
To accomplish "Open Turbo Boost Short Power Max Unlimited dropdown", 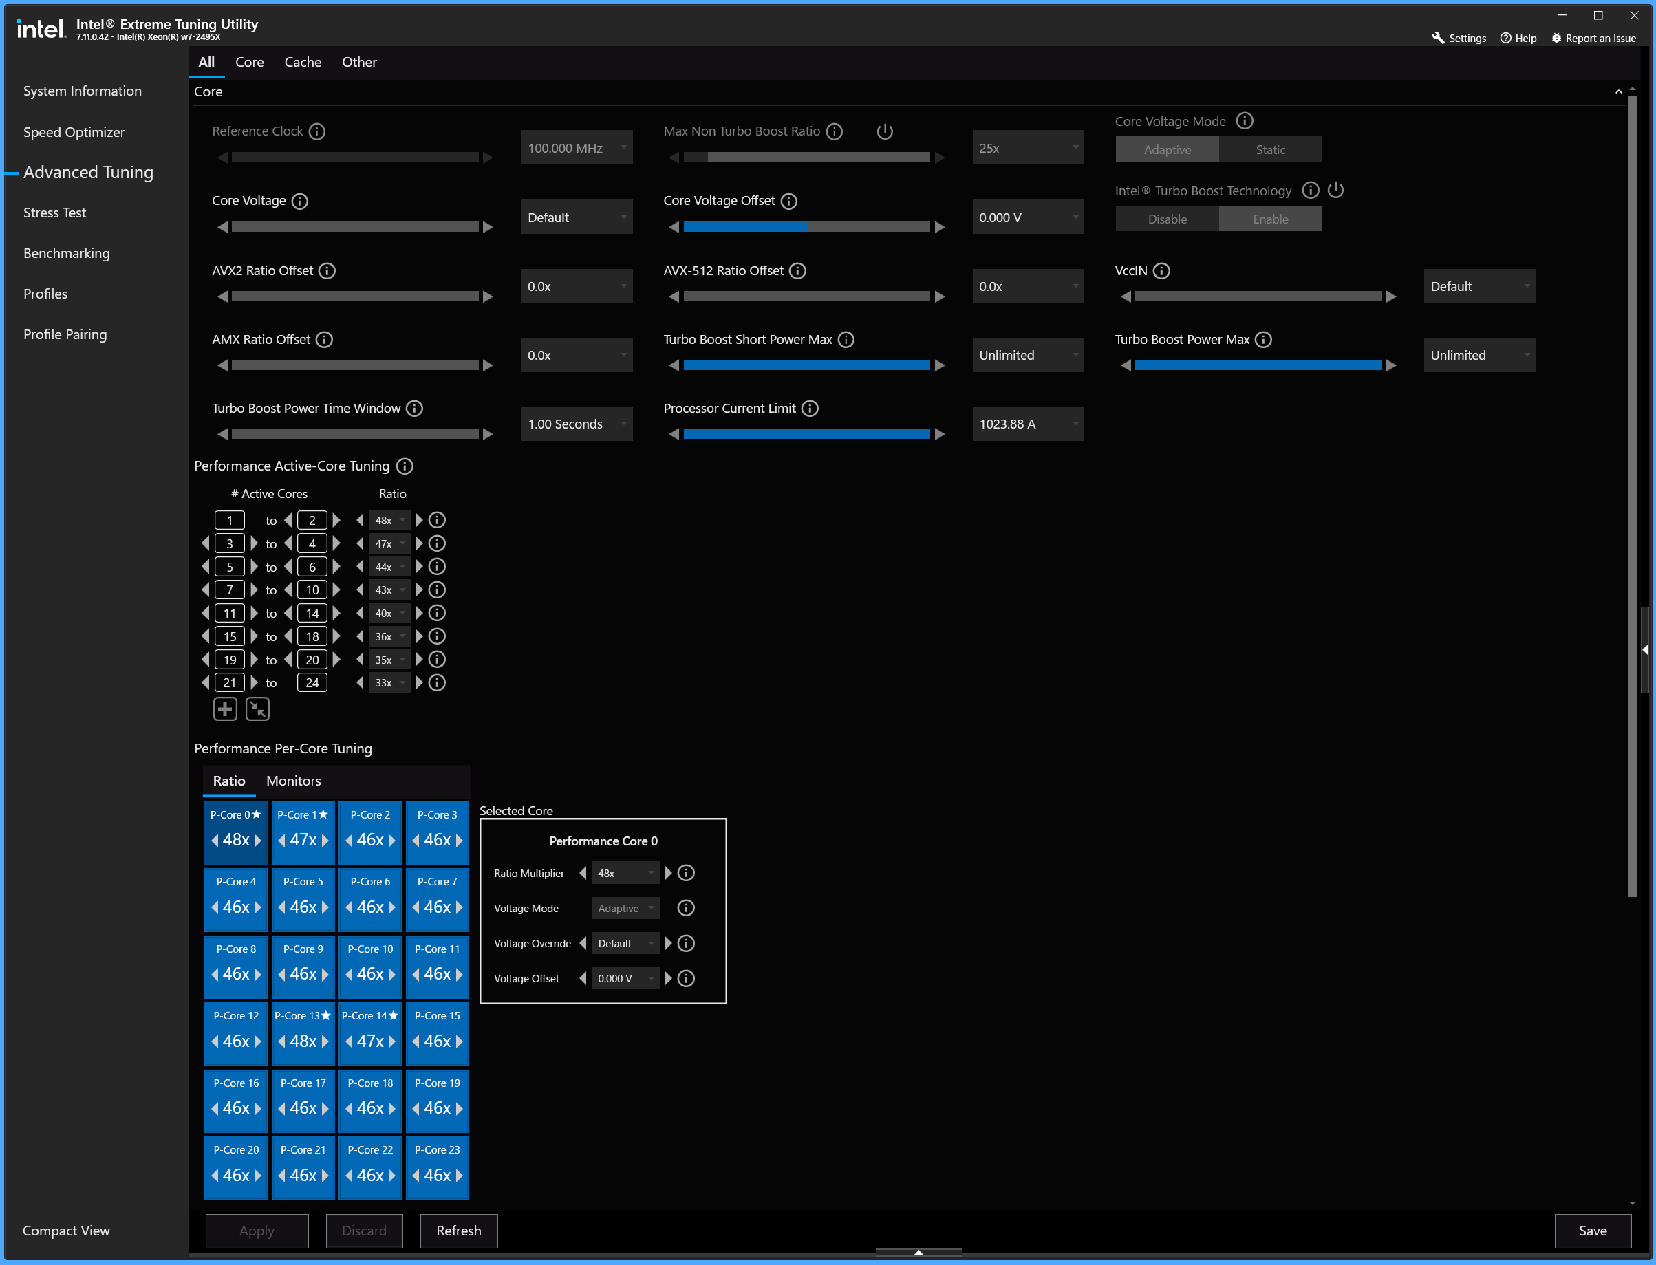I will coord(1028,356).
